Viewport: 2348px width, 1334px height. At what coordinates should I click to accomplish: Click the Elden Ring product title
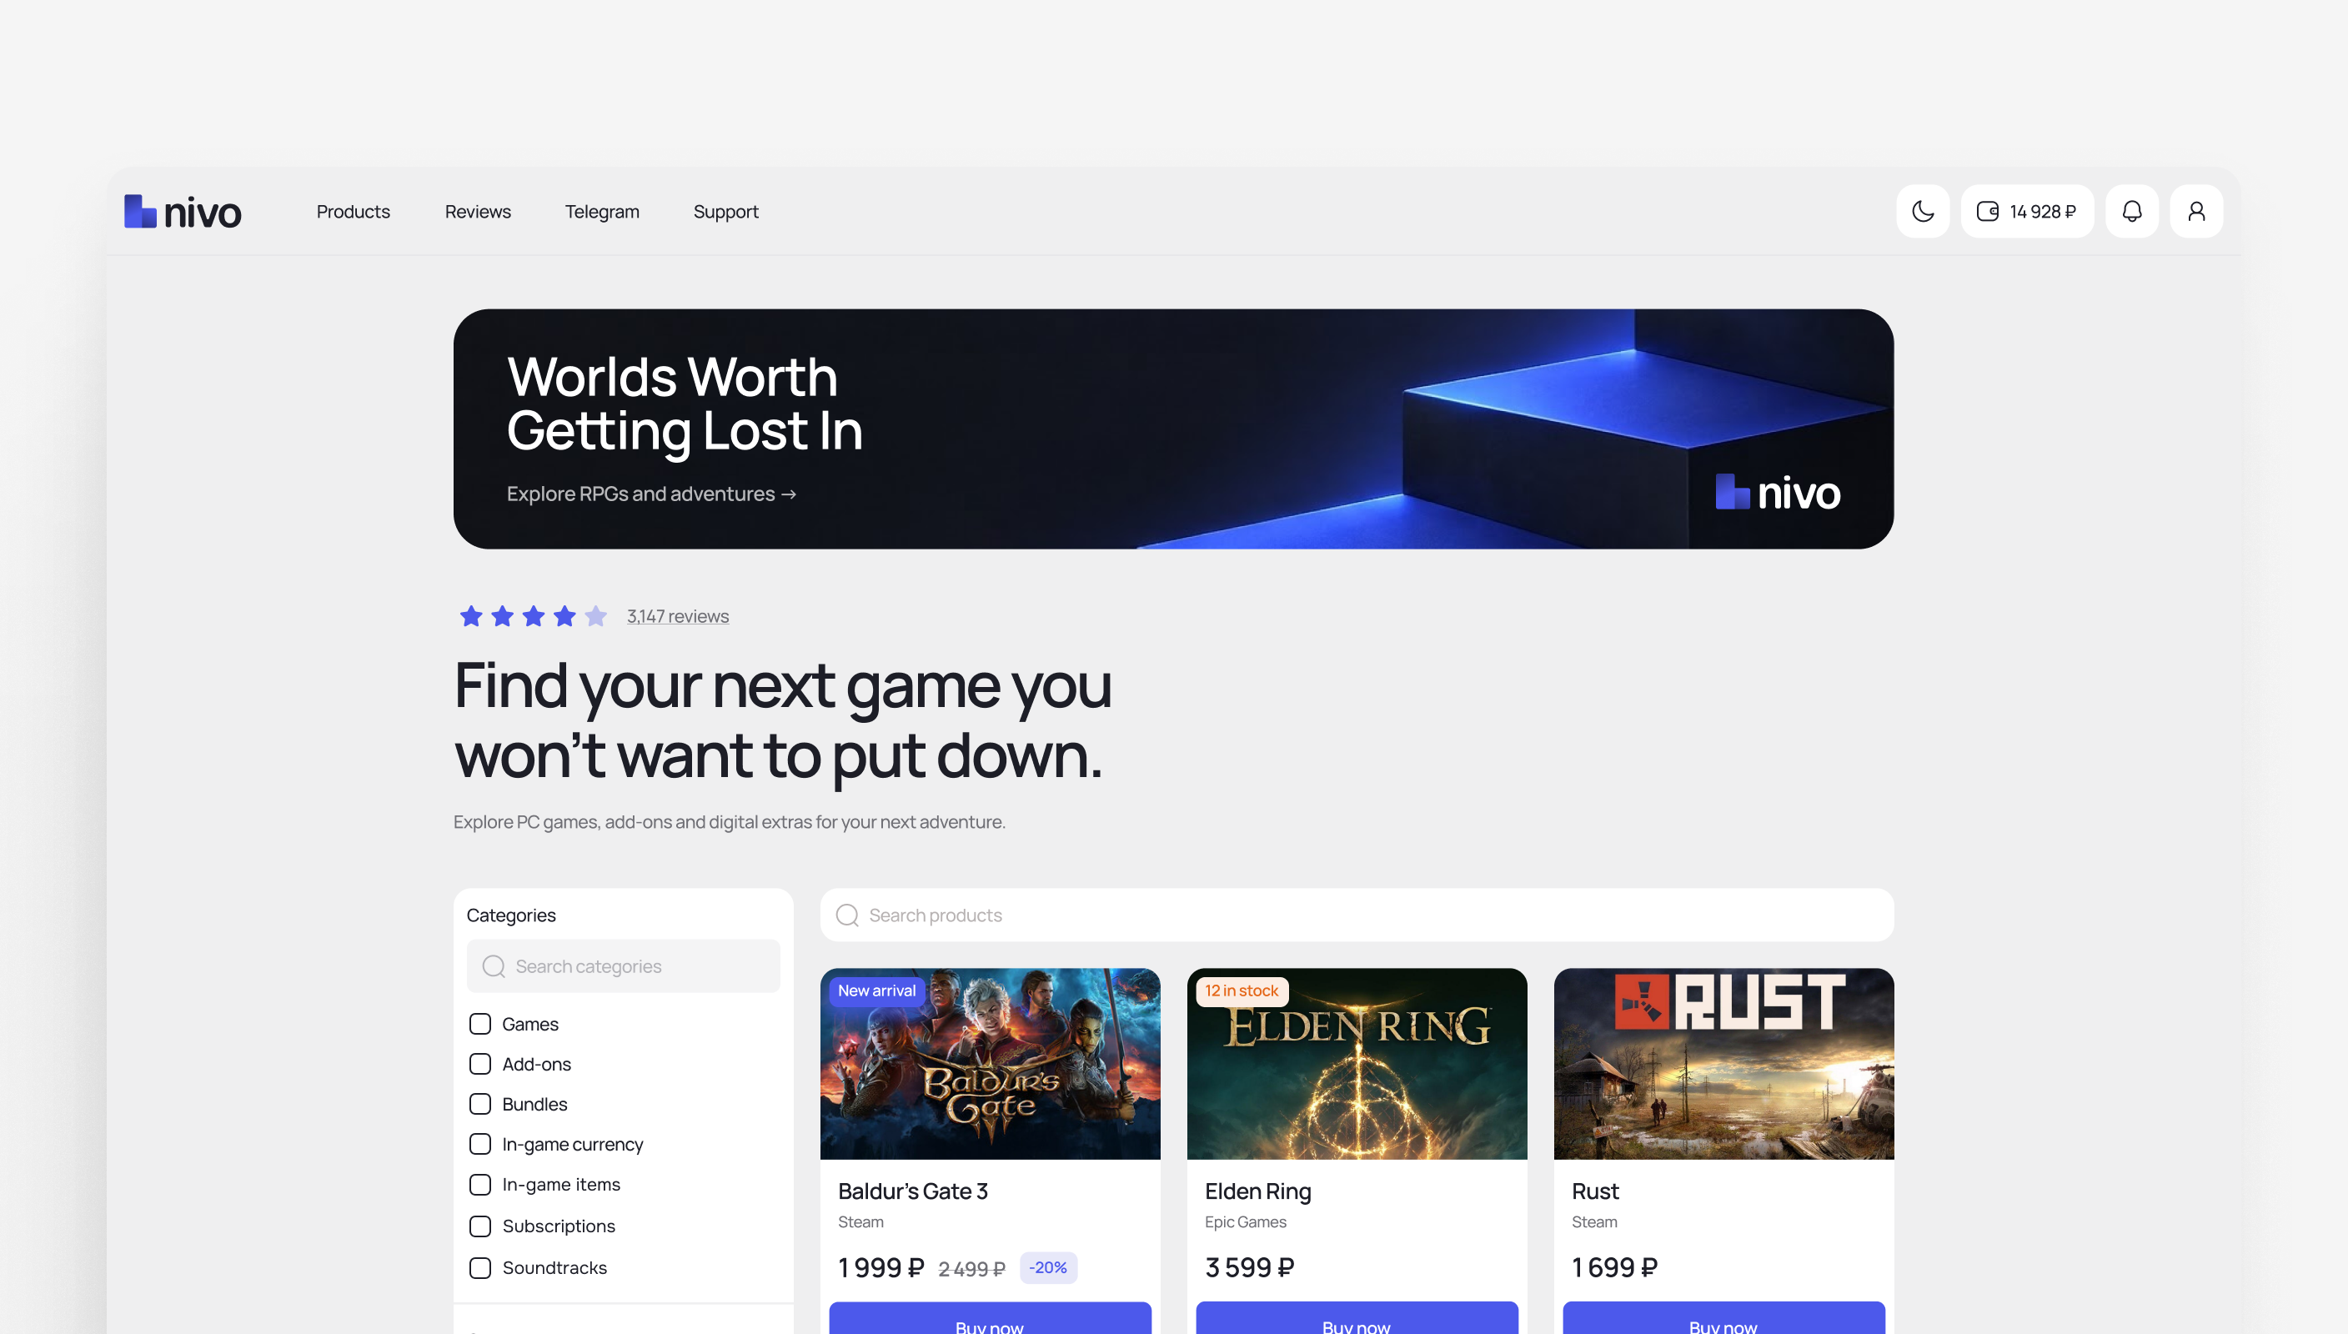pyautogui.click(x=1258, y=1191)
